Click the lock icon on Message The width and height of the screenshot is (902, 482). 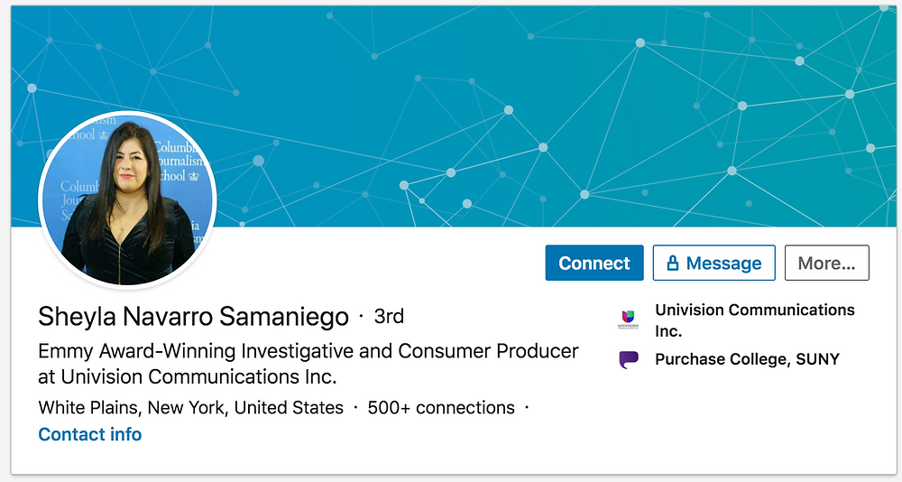(x=673, y=264)
